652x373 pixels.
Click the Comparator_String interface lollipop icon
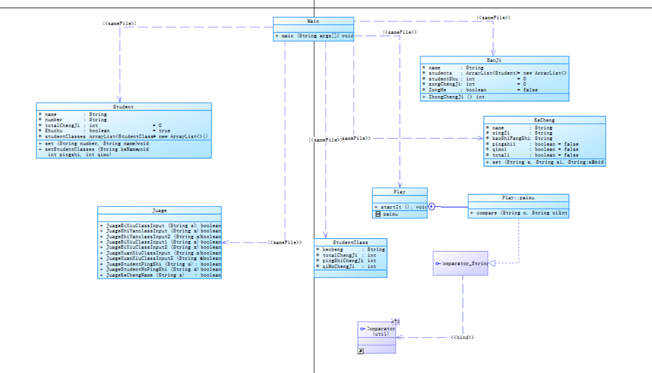click(x=438, y=264)
